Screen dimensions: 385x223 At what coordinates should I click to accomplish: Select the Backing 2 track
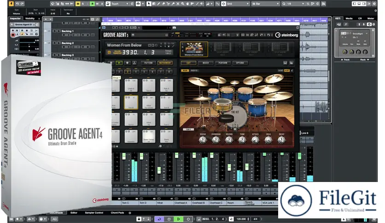[x=68, y=43]
